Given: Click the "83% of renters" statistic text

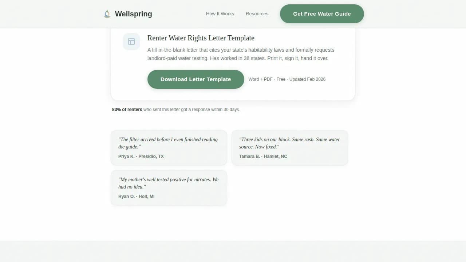Looking at the screenshot, I should [127, 109].
